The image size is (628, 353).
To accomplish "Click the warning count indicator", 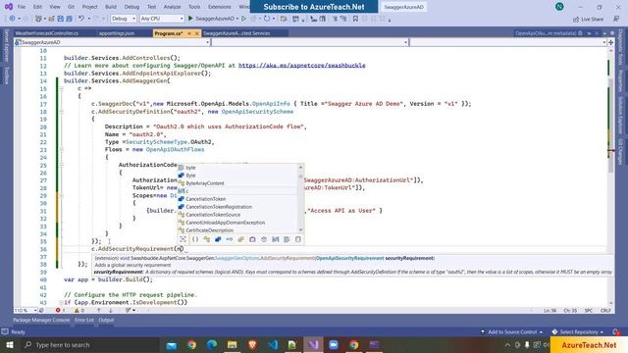I will tap(79, 310).
